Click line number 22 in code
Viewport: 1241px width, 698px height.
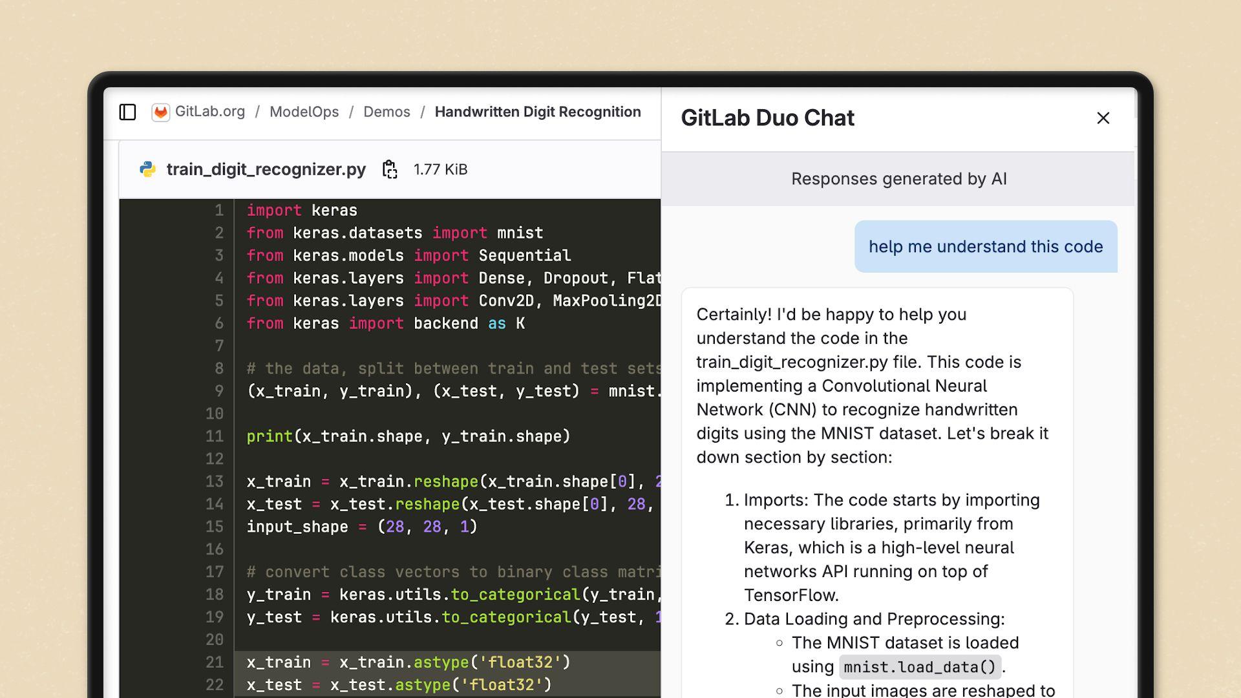point(215,686)
